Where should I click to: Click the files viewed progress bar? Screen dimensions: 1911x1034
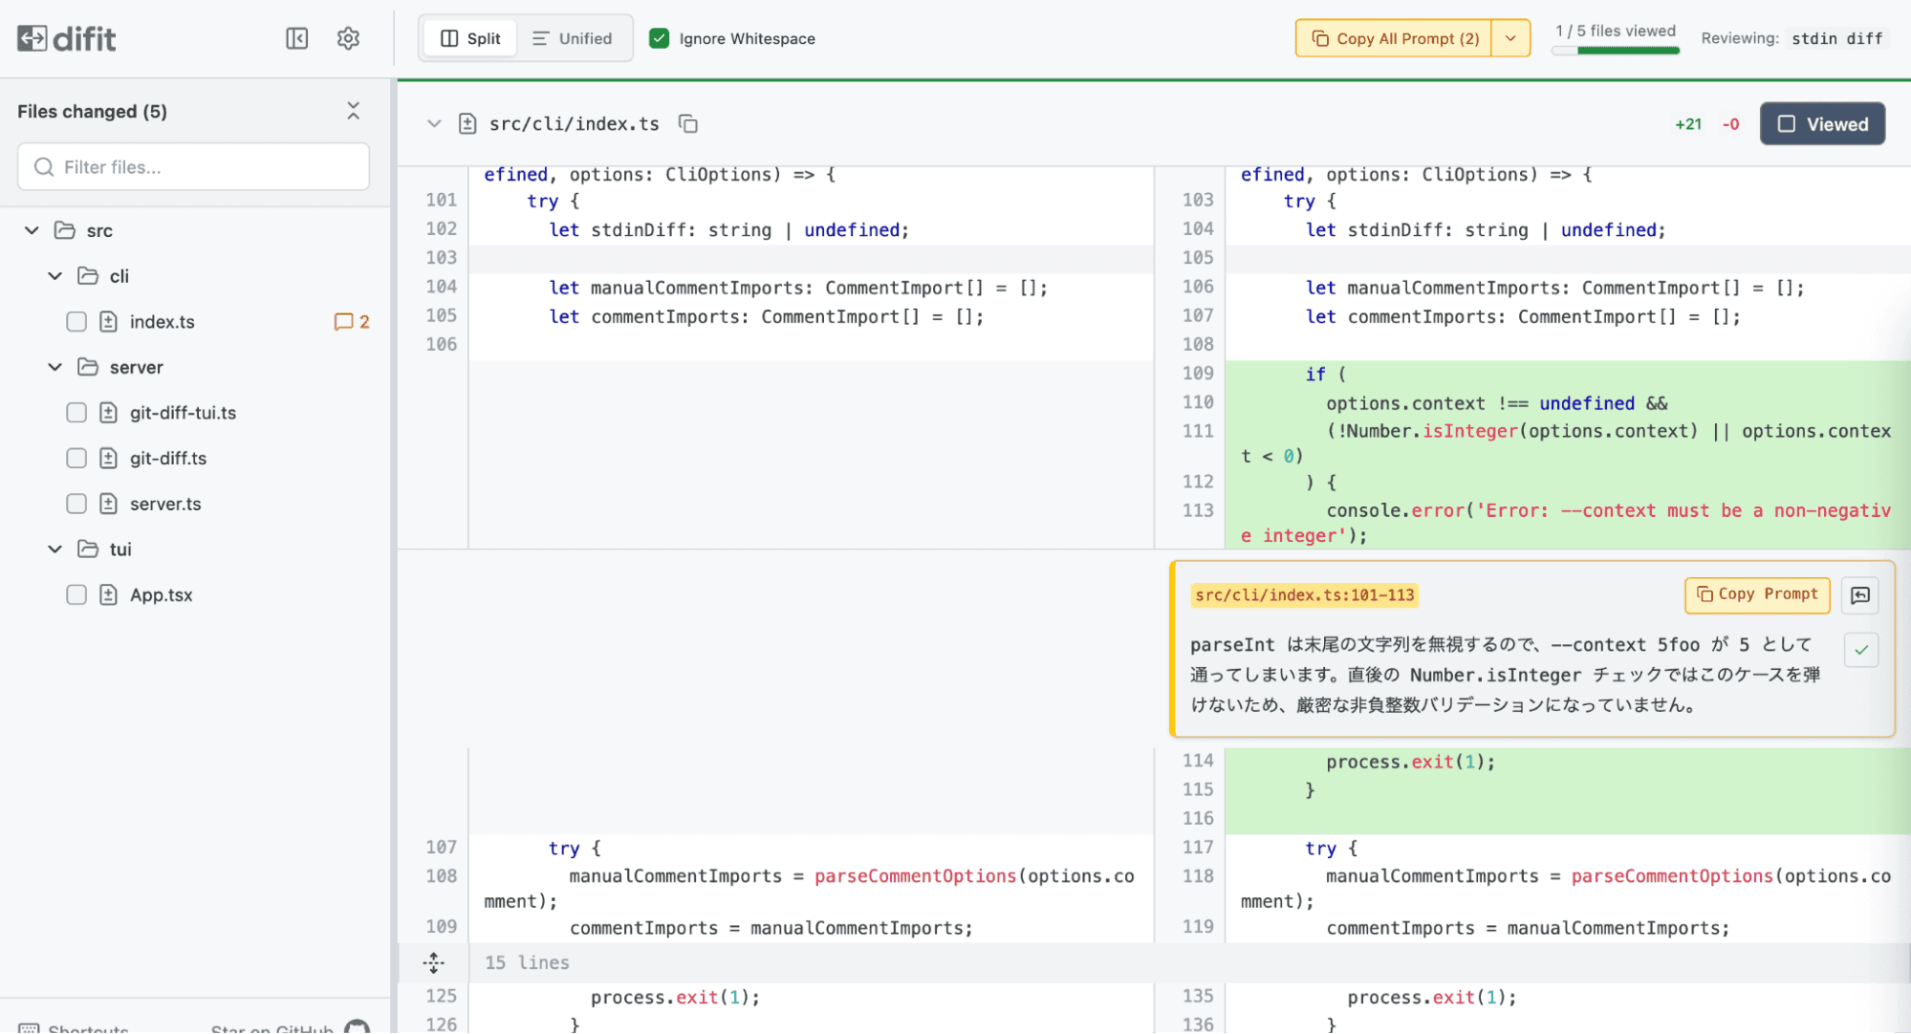pyautogui.click(x=1615, y=51)
